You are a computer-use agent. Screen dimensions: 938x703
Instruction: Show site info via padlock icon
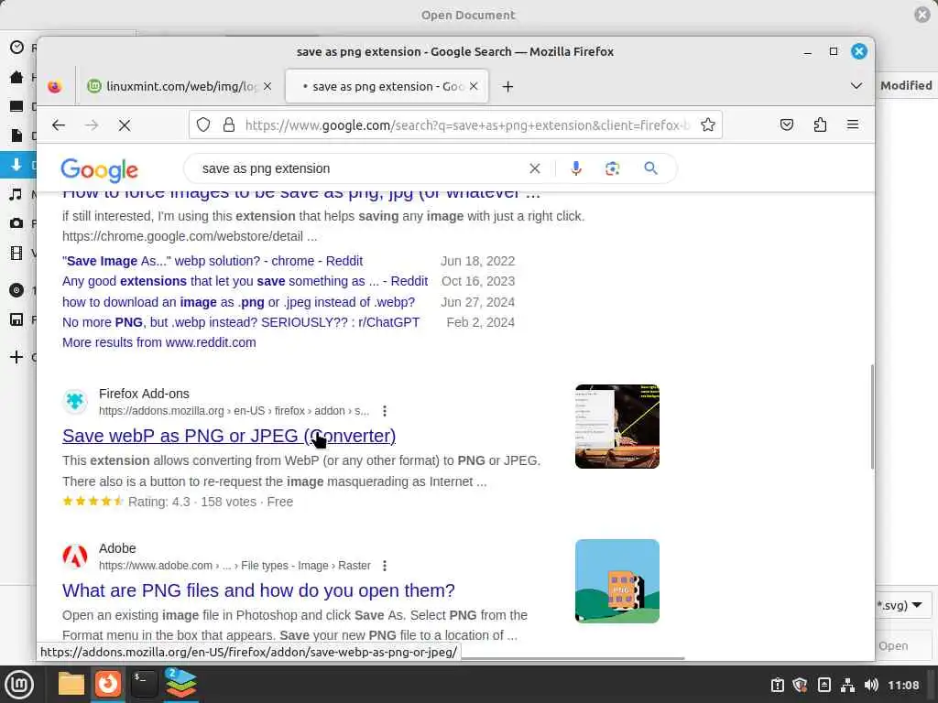(x=228, y=124)
